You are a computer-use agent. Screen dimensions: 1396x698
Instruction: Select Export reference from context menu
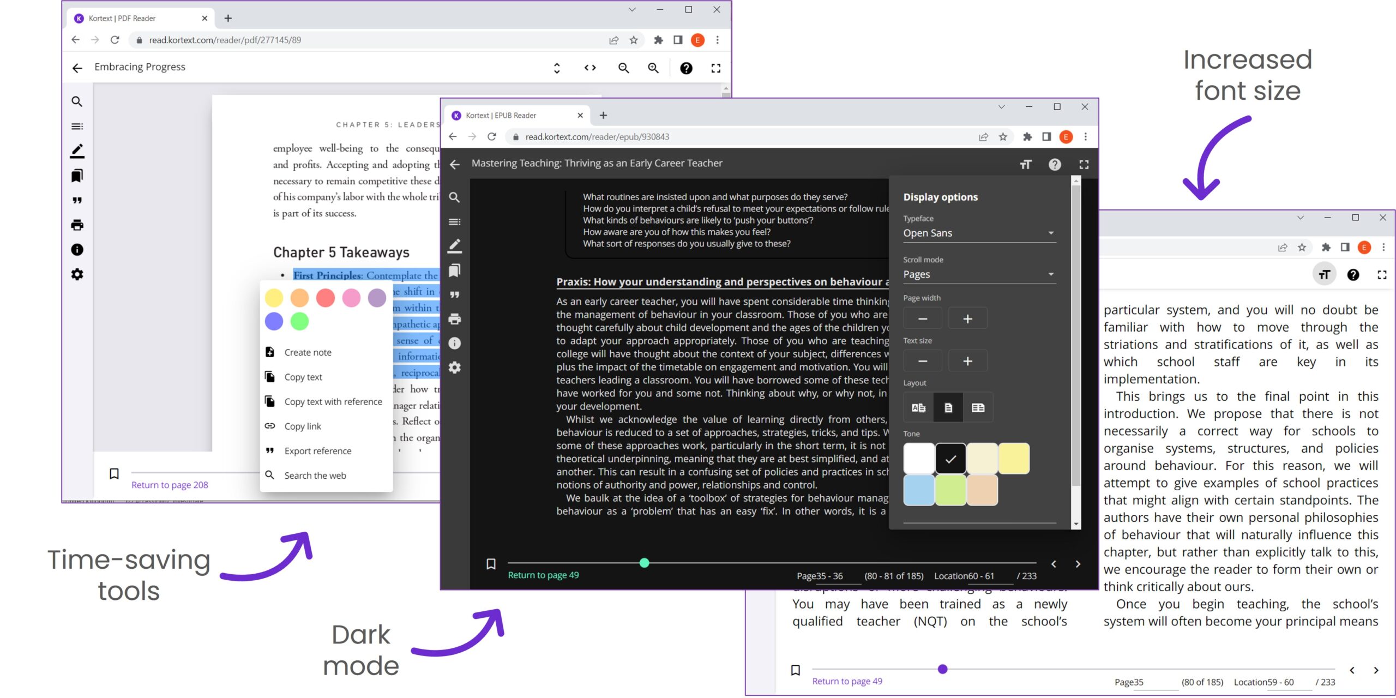click(318, 450)
